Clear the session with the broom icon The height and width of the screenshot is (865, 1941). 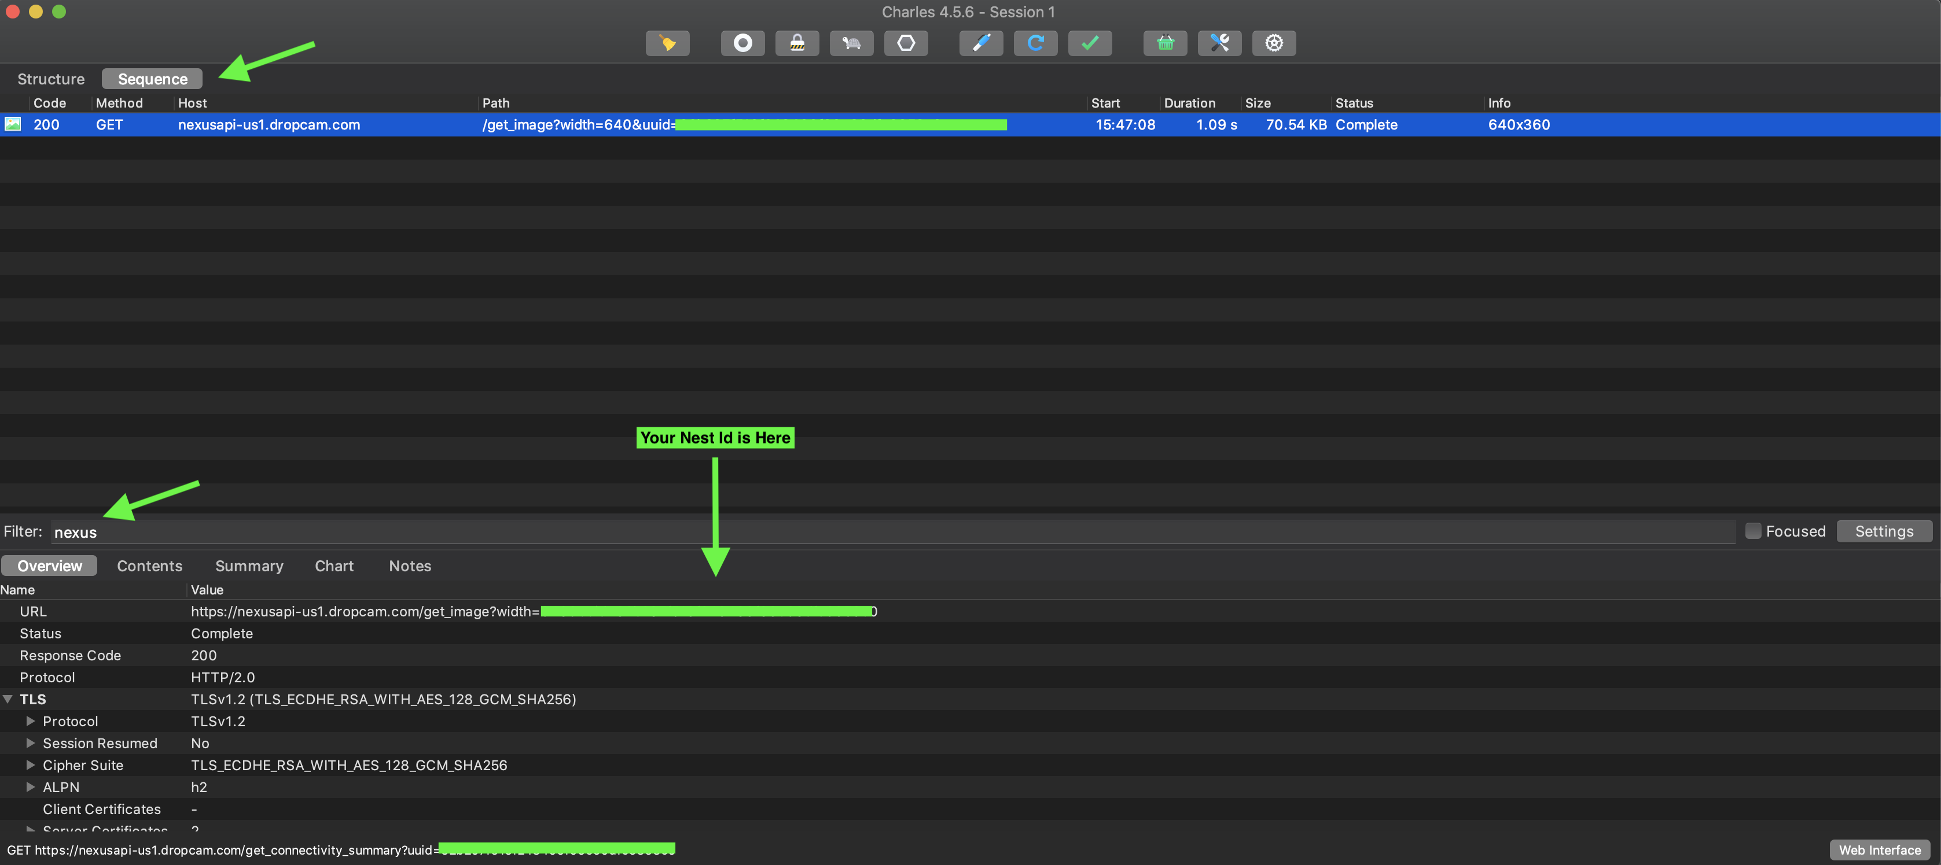[668, 43]
